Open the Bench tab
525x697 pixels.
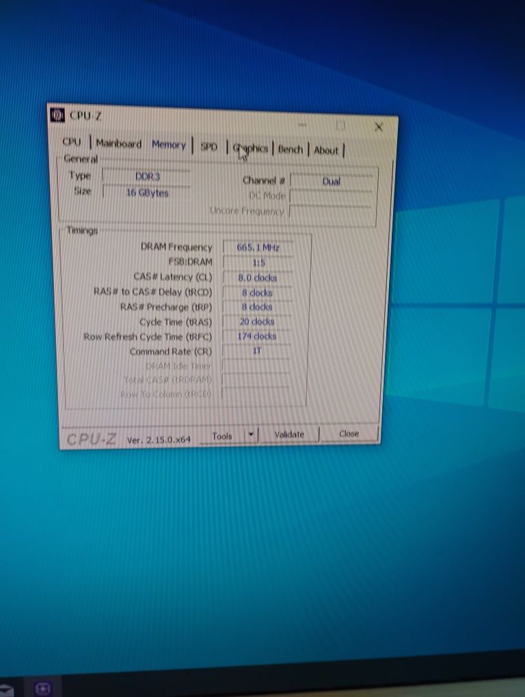[x=291, y=150]
